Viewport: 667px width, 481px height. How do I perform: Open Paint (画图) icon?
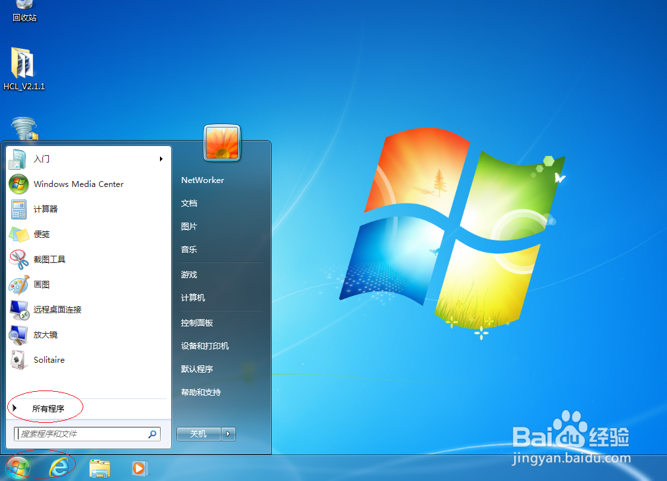pos(19,285)
